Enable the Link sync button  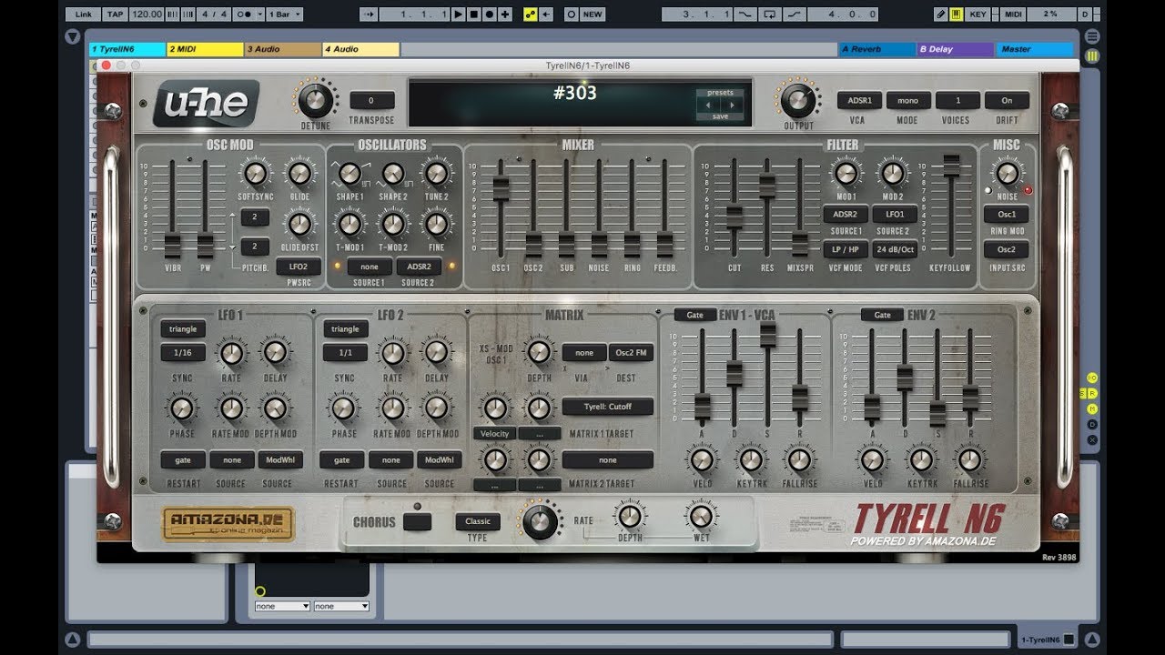(x=84, y=15)
